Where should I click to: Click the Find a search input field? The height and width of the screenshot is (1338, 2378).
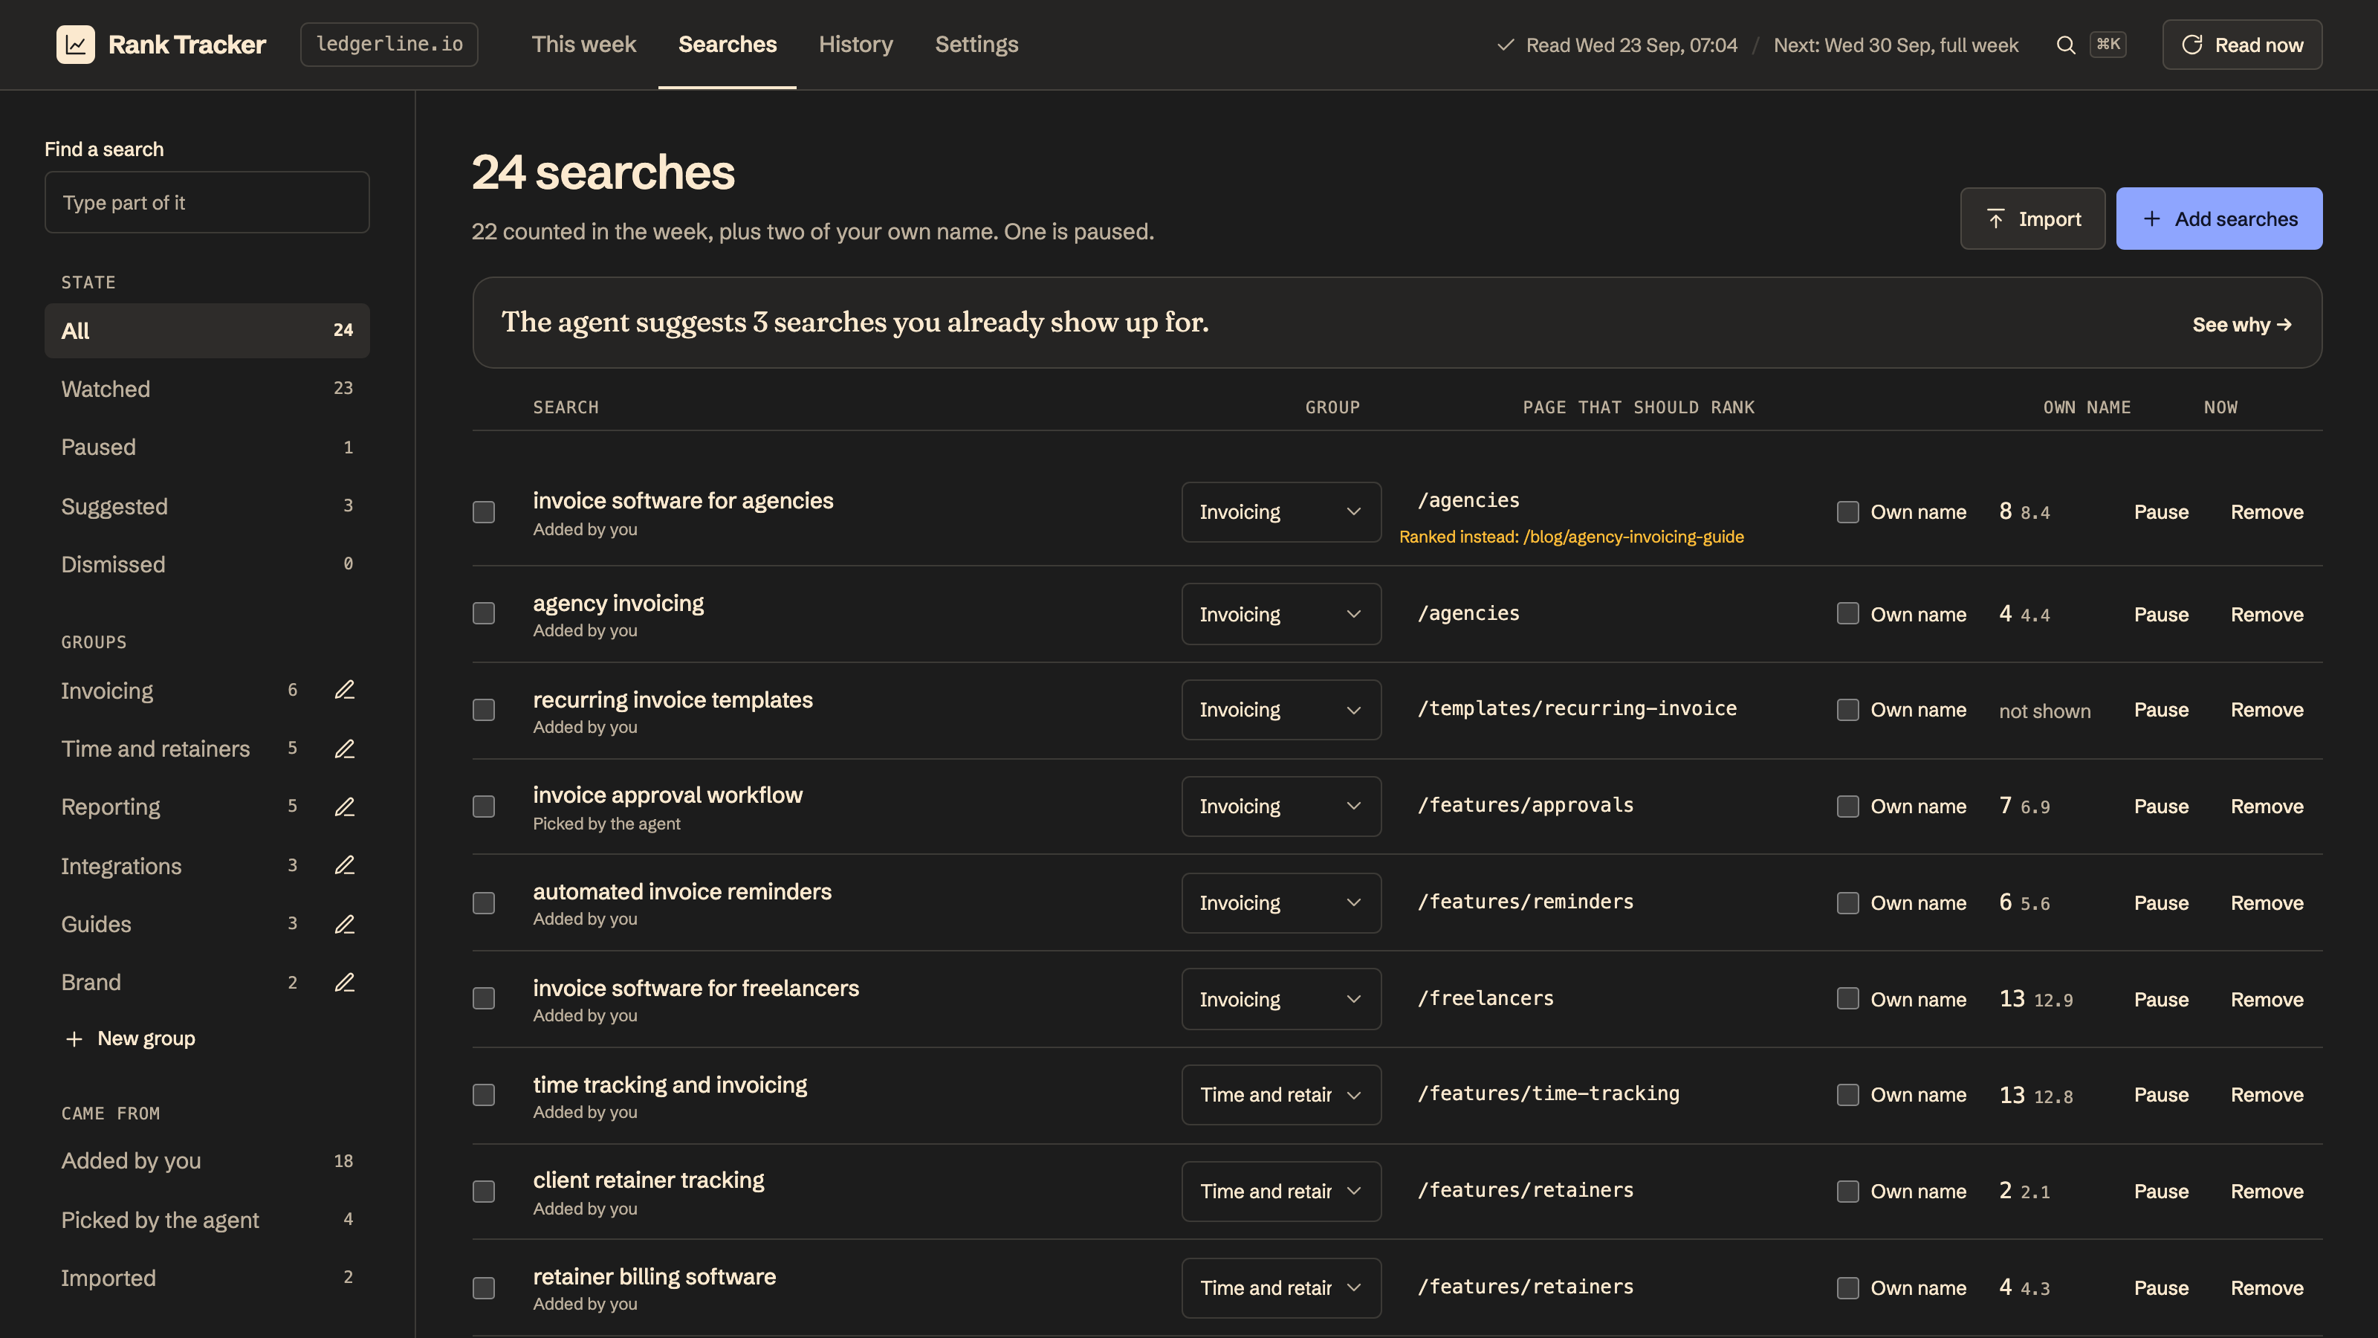pos(207,202)
